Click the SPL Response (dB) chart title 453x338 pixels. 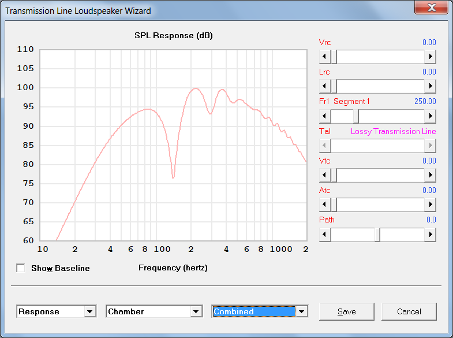[x=174, y=36]
